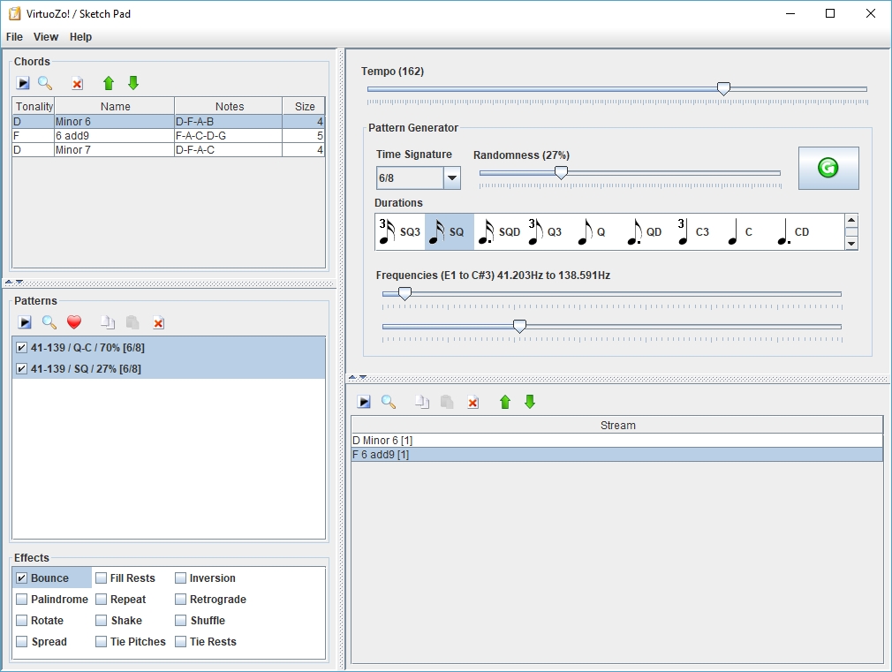
Task: Select the SQD dotted semiquaver duration
Action: coord(499,232)
